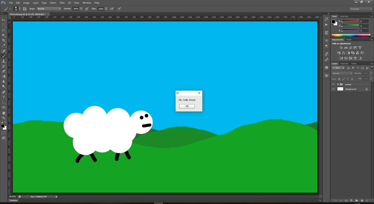This screenshot has width=374, height=204.
Task: Open the Opacity slider dropdown arrow
Action: (81, 9)
